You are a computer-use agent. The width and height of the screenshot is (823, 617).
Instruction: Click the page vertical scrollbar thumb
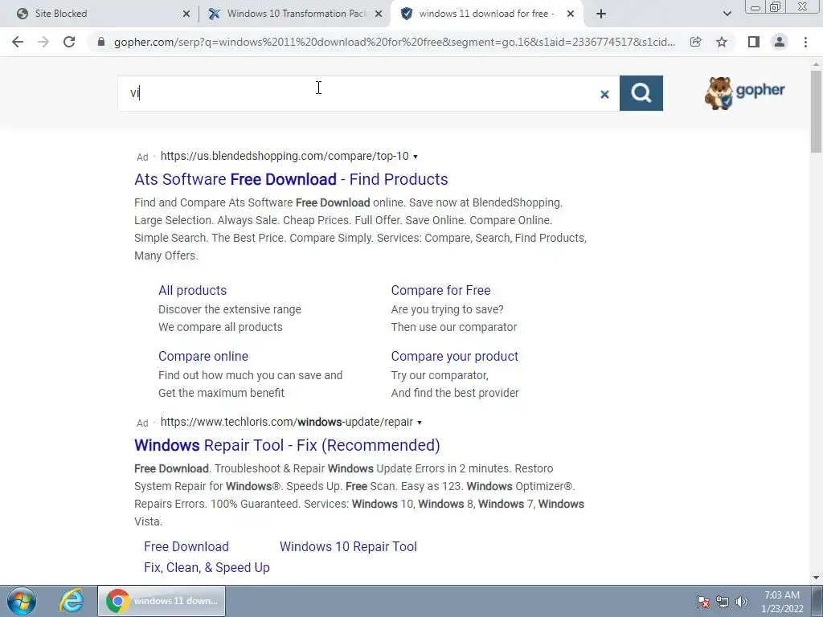816,111
